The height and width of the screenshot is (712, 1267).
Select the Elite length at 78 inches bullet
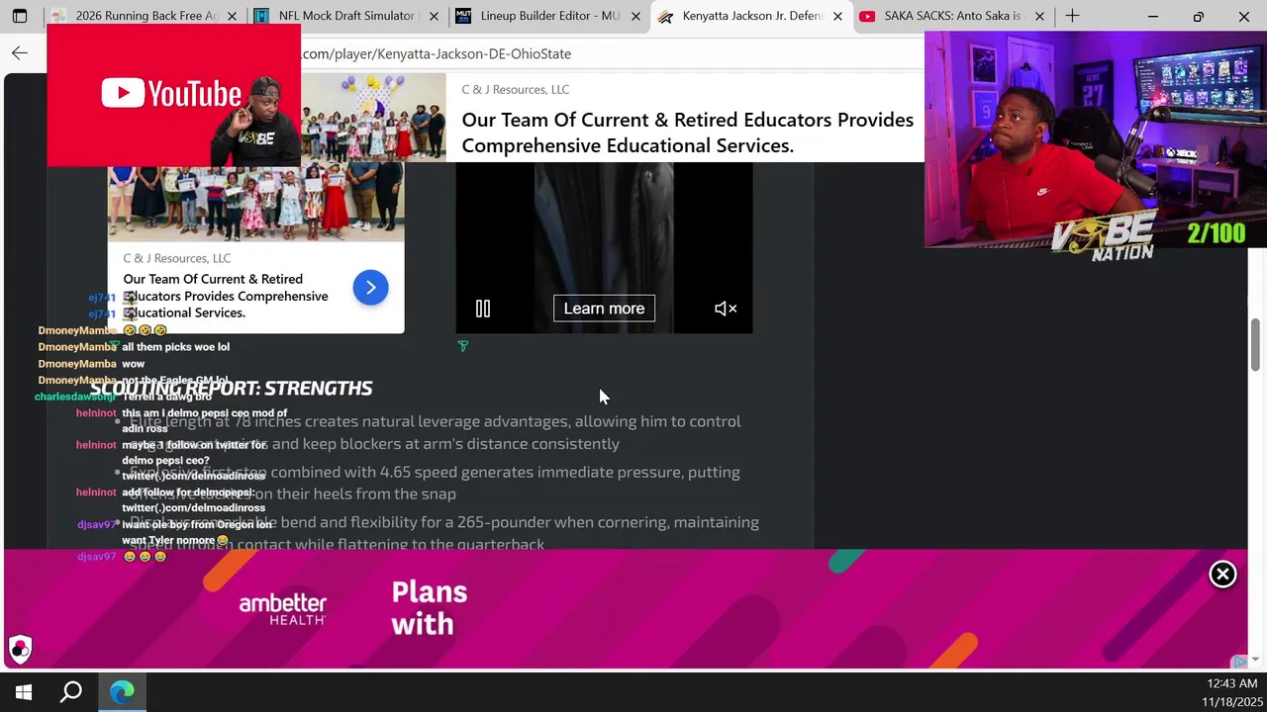point(436,432)
